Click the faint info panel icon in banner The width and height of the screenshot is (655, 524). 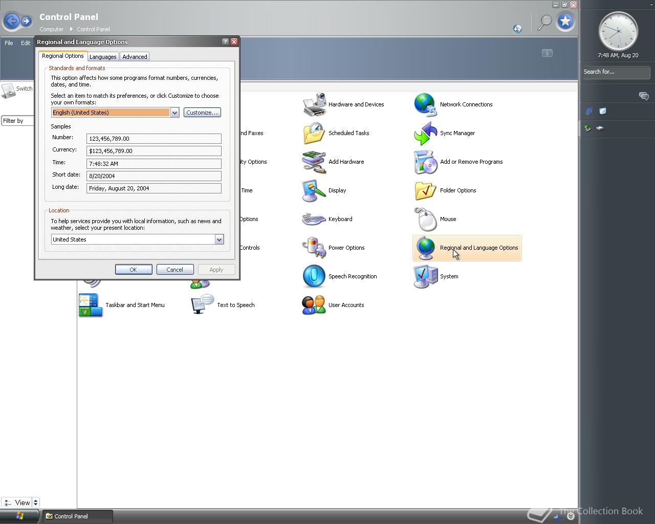tap(547, 53)
